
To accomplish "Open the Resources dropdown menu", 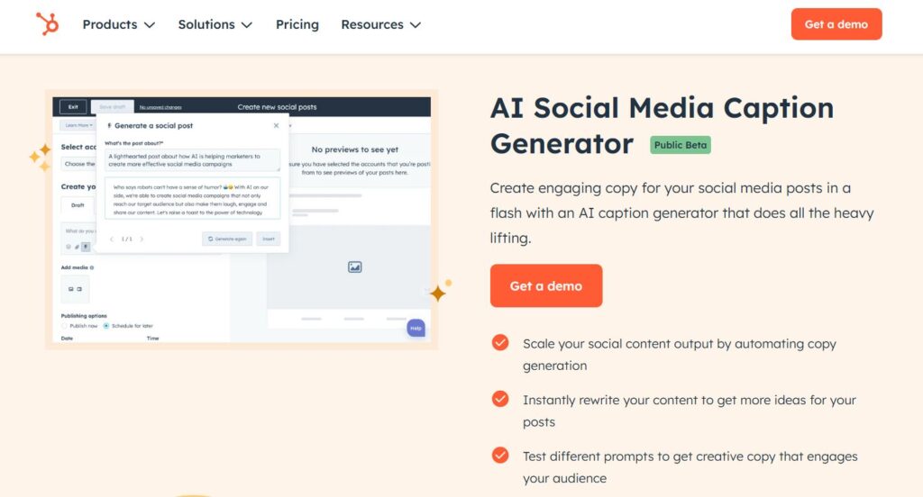I will point(381,24).
